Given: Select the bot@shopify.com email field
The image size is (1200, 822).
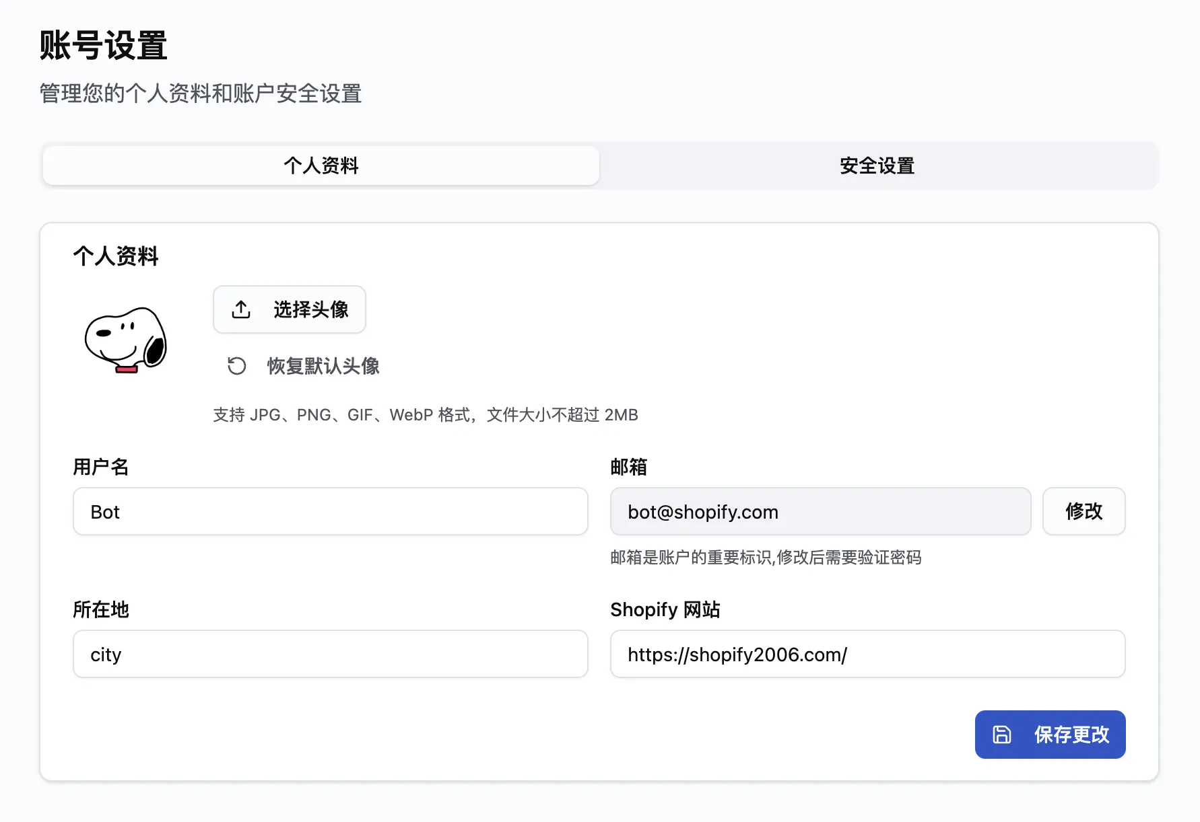Looking at the screenshot, I should 820,511.
